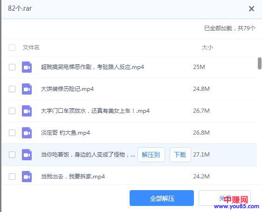Click video icon beside 淡定哥 钓大鱼.mp4
This screenshot has width=262, height=212.
coord(27,133)
